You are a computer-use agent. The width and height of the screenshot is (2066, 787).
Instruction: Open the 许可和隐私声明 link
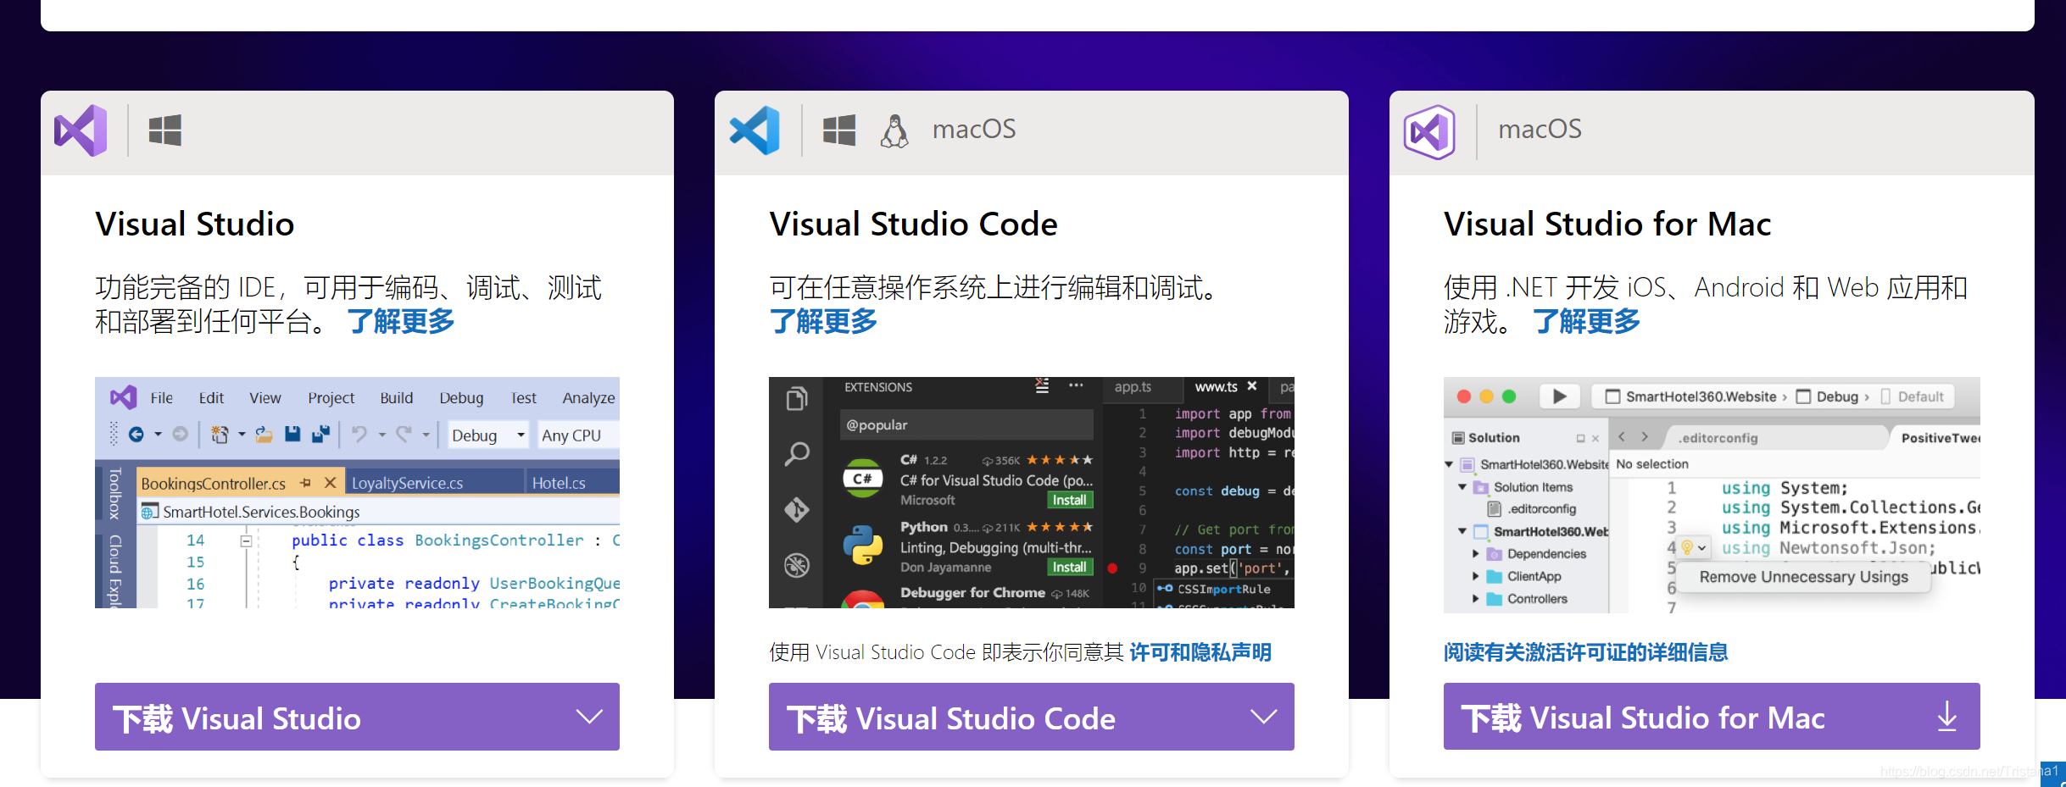point(1200,652)
